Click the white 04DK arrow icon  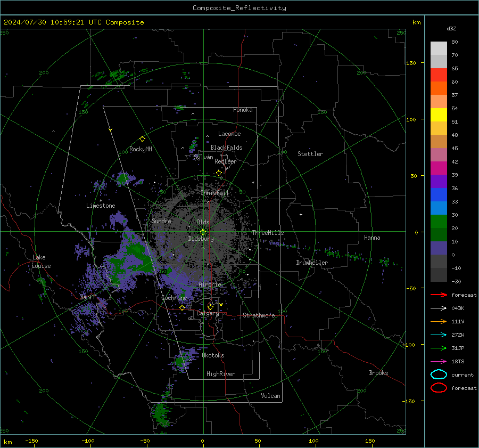439,308
